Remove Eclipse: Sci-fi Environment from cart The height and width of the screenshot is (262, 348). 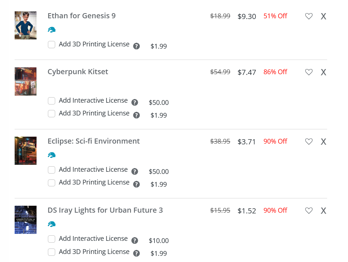point(324,141)
